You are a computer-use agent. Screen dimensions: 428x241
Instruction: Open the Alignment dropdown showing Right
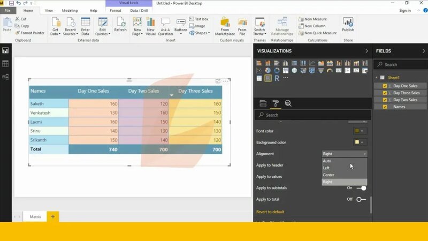[344, 154]
